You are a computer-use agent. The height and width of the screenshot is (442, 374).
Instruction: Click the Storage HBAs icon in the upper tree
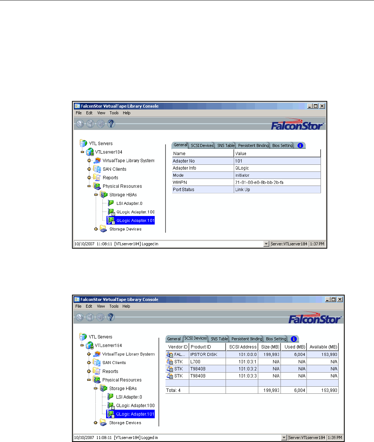click(104, 195)
